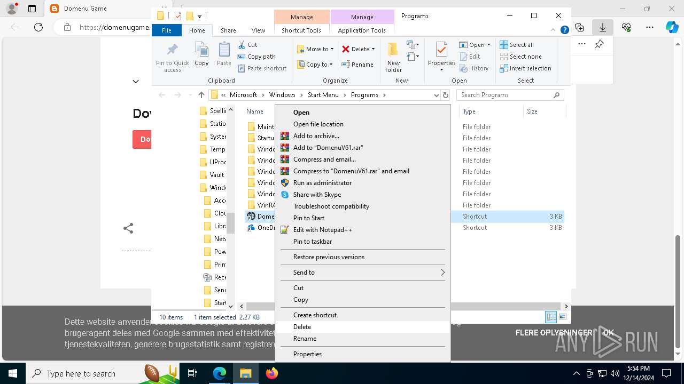Click the Paste ribbon icon
Viewport: 684px width, 384px height.
coord(224,54)
